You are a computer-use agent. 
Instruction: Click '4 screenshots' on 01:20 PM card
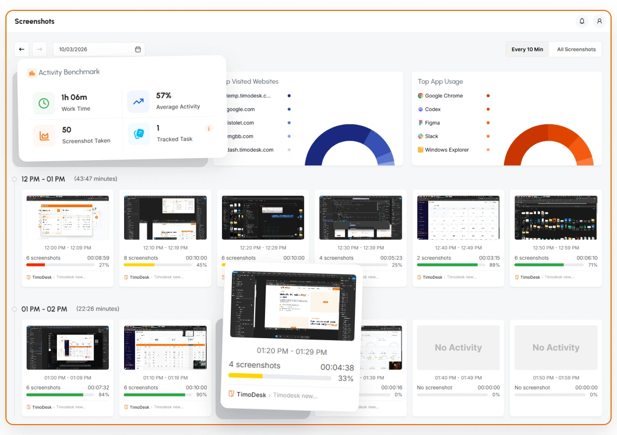[255, 365]
